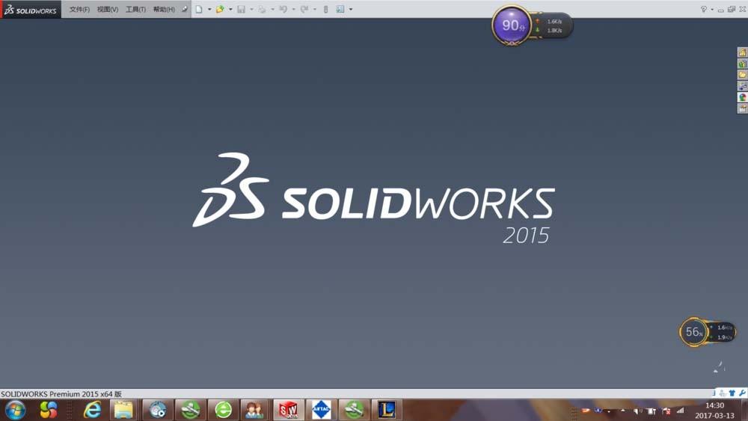748x421 pixels.
Task: Expand the Help dropdown arrow
Action: (712, 9)
